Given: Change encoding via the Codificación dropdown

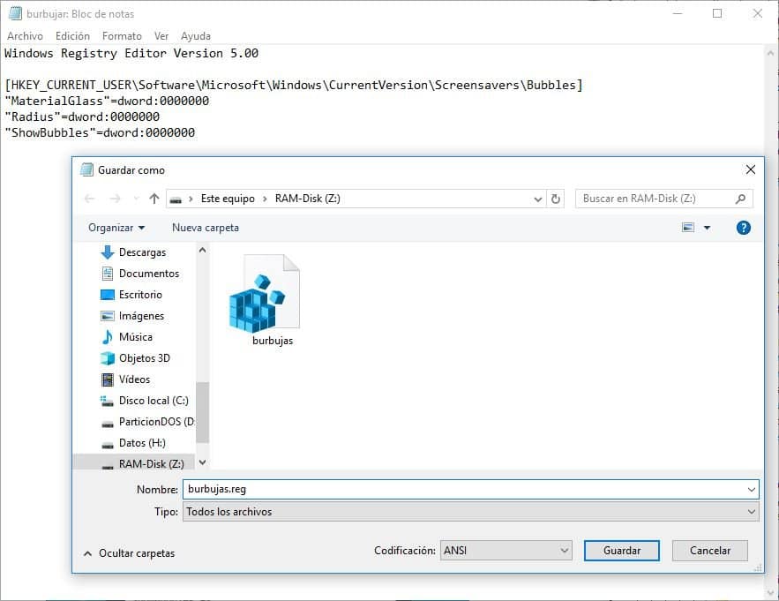Looking at the screenshot, I should pos(506,550).
